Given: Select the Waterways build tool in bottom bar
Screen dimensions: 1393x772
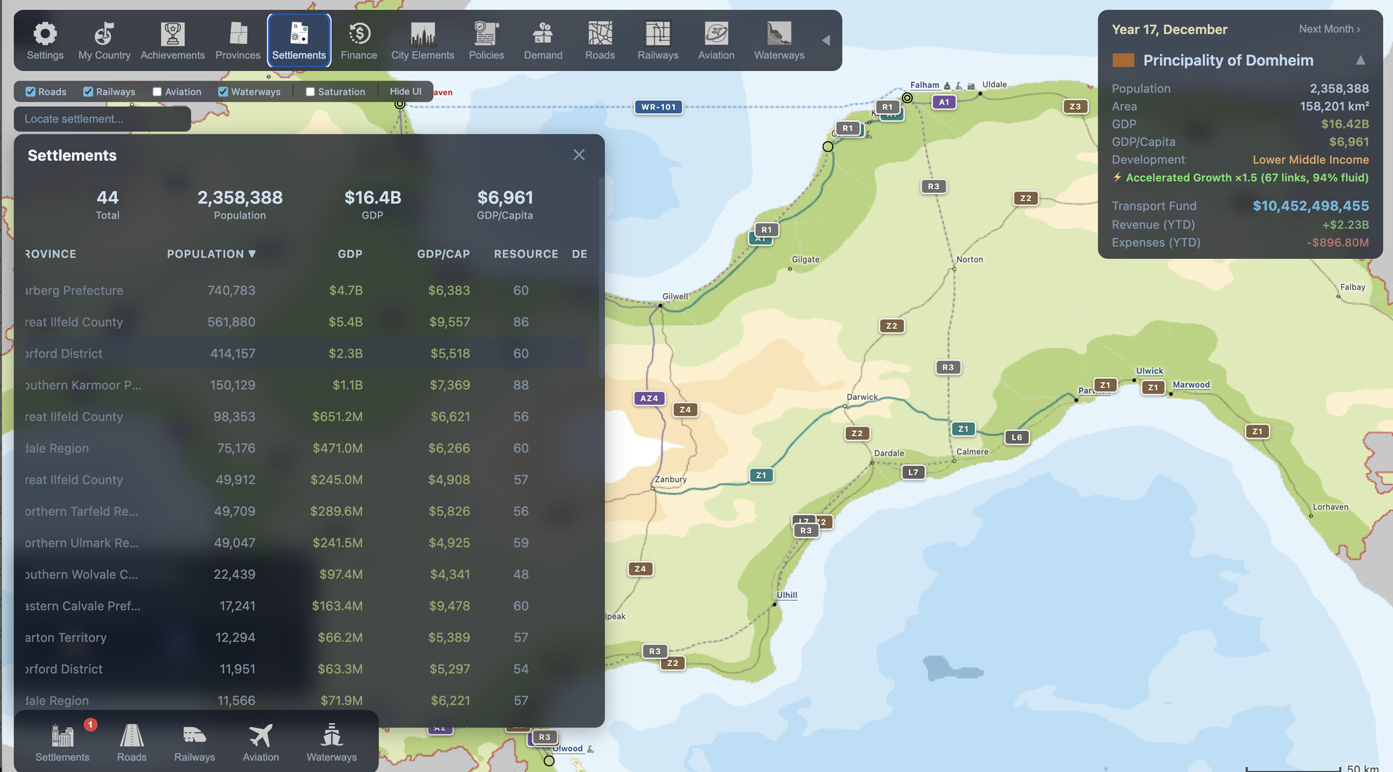Looking at the screenshot, I should 332,742.
